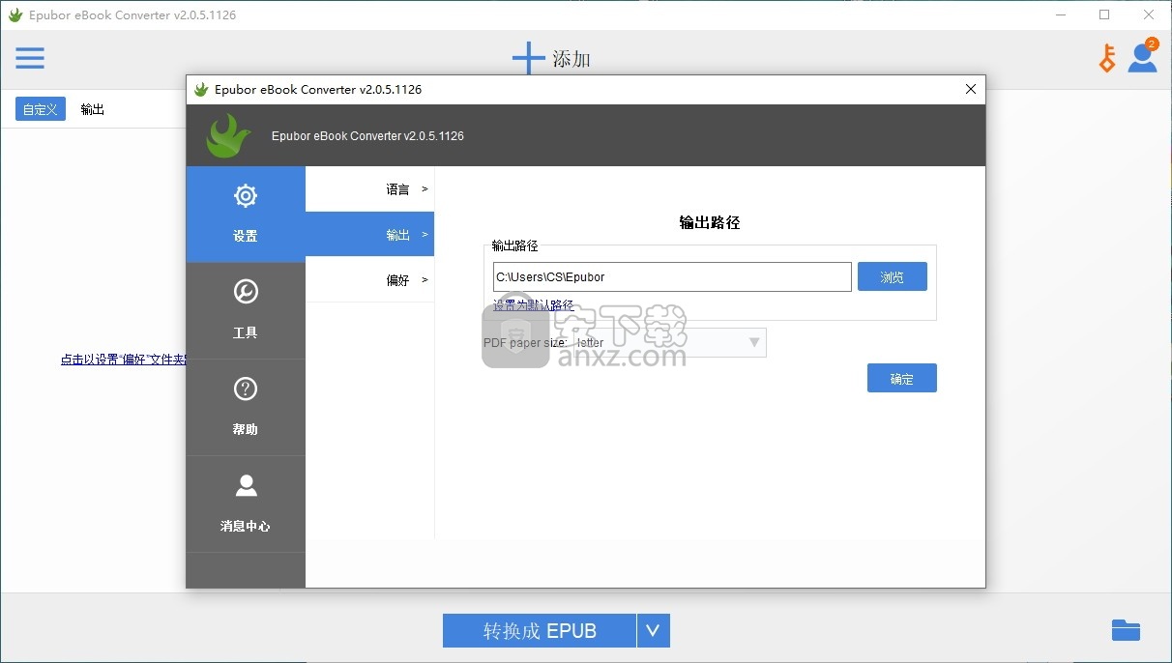Open the PDF paper size dropdown
The image size is (1172, 663).
[x=669, y=342]
